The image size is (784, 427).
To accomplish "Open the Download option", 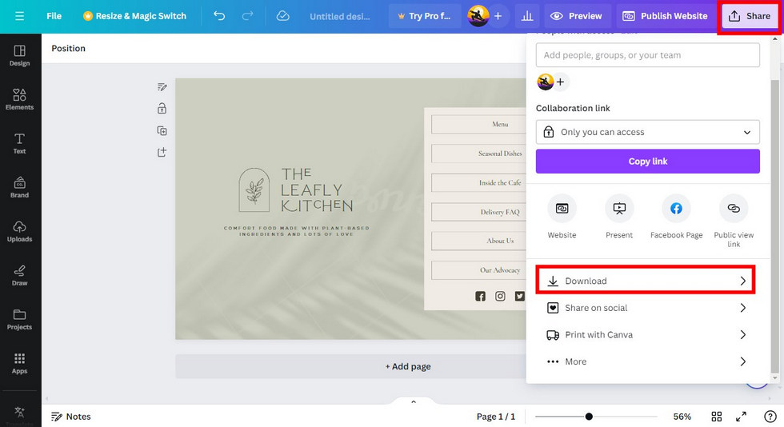I will pyautogui.click(x=645, y=281).
